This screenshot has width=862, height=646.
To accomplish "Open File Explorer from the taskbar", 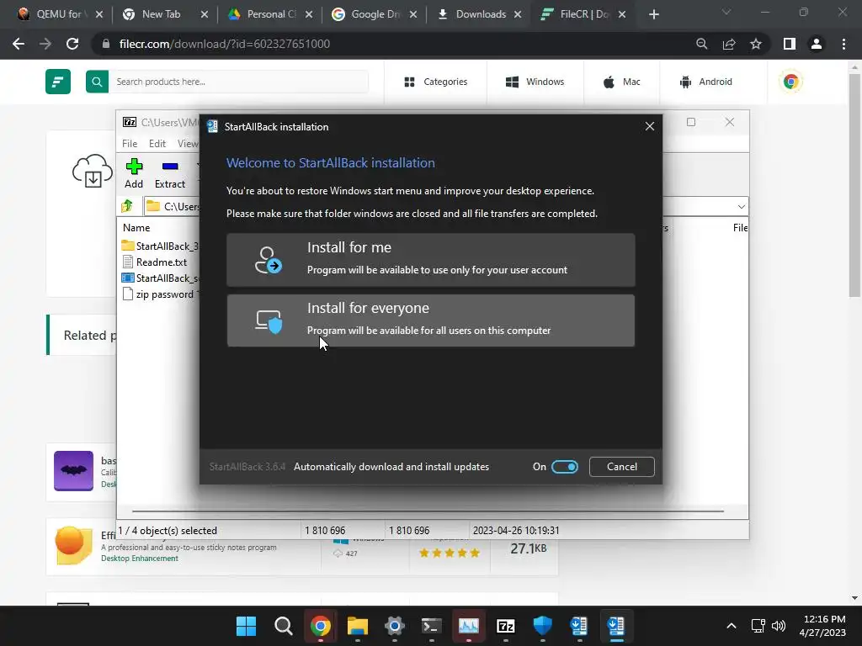I will tap(357, 626).
